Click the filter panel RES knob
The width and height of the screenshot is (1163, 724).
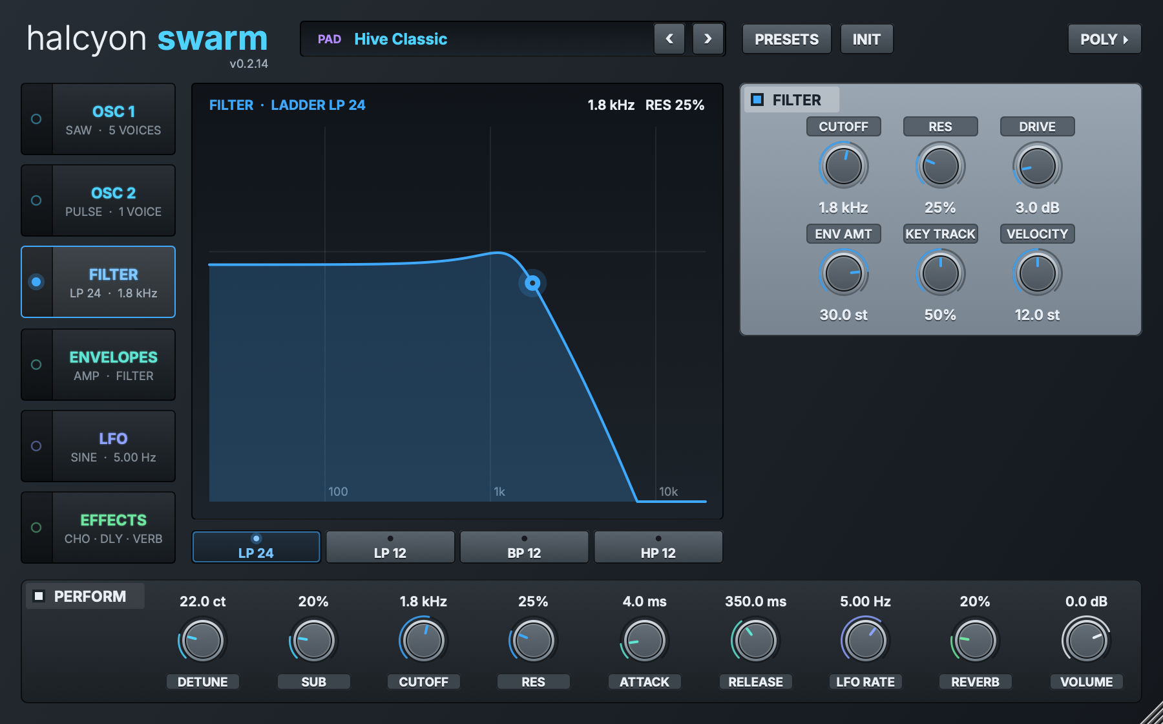click(x=941, y=166)
